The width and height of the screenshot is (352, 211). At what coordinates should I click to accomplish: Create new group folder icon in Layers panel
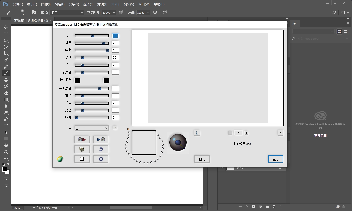click(267, 207)
